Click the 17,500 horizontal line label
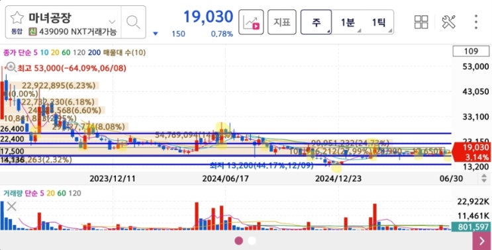Image resolution: width=492 pixels, height=250 pixels. (x=12, y=151)
